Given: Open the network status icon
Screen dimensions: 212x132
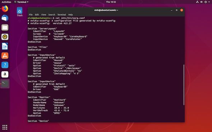Looking at the screenshot, I should pyautogui.click(x=197, y=2).
